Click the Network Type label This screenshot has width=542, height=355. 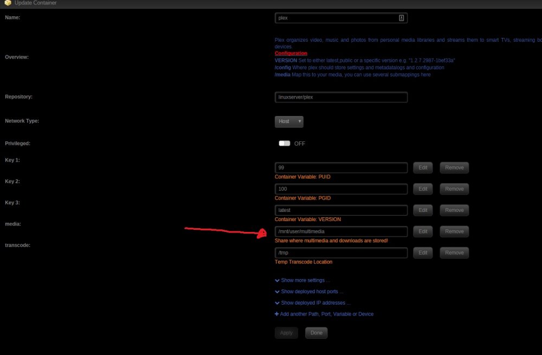pyautogui.click(x=22, y=121)
